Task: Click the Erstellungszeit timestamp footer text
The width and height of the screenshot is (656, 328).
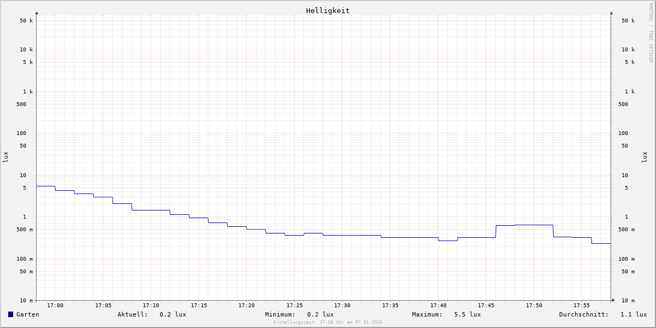Action: point(328,323)
